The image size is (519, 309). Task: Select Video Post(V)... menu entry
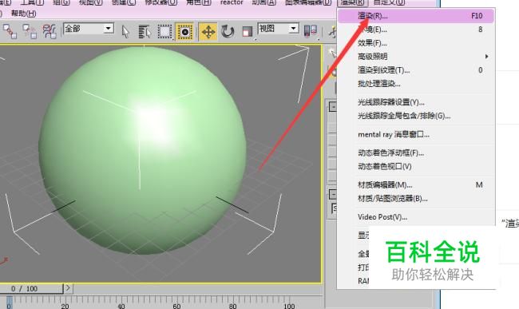coord(416,217)
